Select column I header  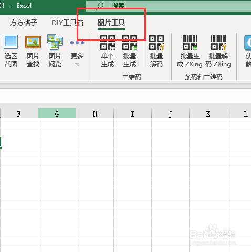132,114
